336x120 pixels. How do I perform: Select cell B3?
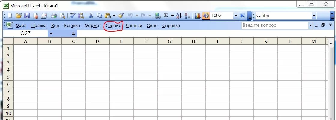point(50,63)
